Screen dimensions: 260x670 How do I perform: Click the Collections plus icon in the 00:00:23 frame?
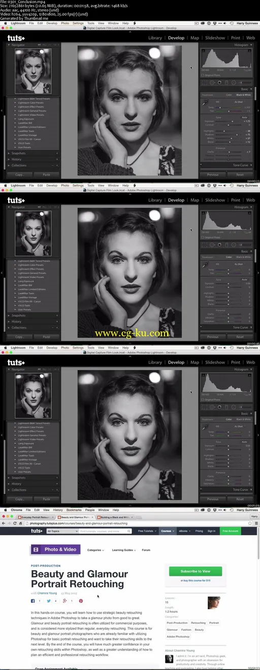tap(56, 165)
